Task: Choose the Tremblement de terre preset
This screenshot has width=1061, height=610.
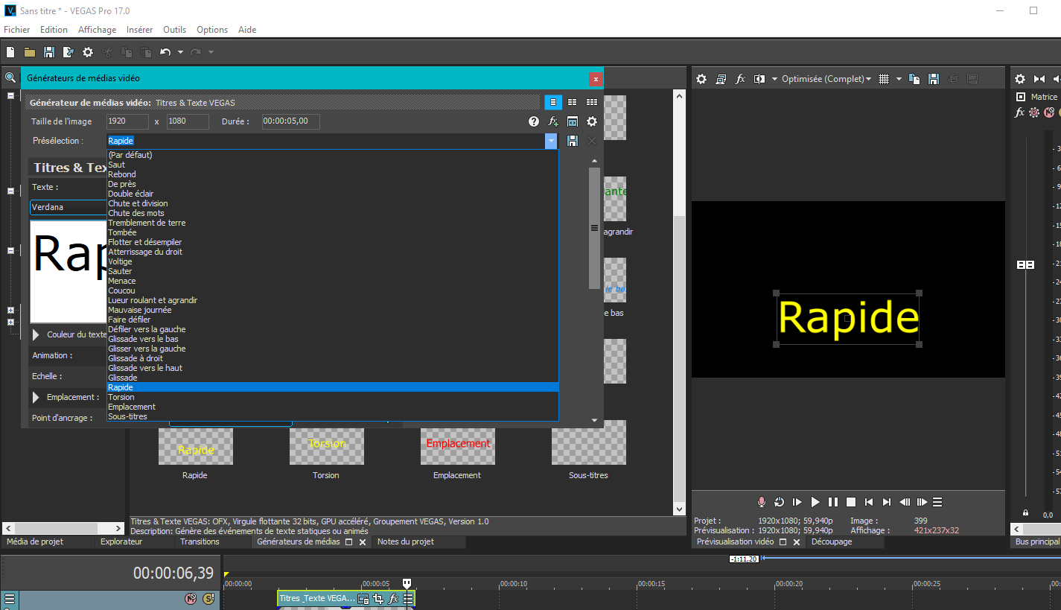Action: [x=333, y=223]
